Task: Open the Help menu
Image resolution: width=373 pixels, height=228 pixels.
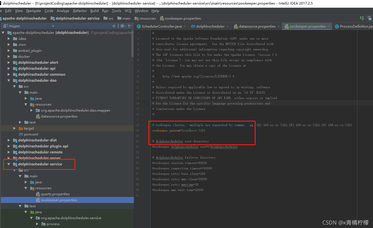Action: [x=155, y=11]
